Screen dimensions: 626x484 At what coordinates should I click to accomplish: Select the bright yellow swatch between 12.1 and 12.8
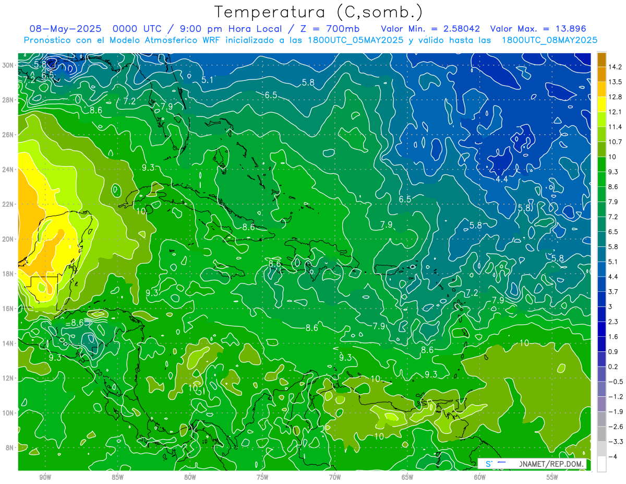(x=601, y=104)
